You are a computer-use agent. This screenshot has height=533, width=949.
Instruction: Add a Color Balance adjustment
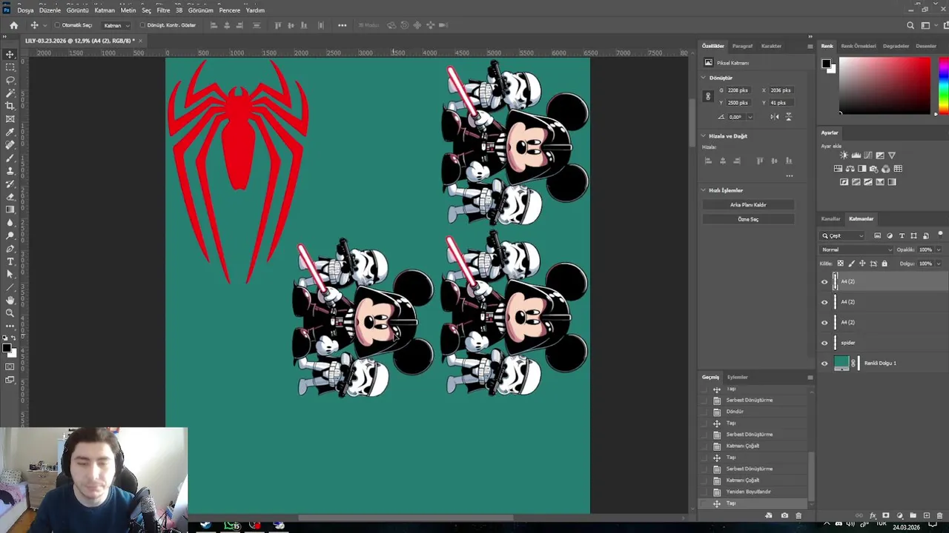850,169
